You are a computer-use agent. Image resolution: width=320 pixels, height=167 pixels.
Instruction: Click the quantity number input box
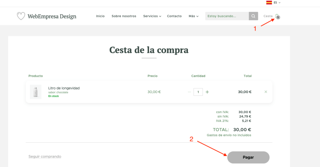pos(198,92)
